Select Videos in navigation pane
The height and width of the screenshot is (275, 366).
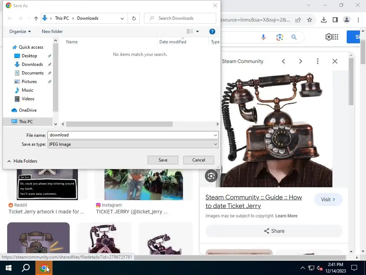coord(28,99)
